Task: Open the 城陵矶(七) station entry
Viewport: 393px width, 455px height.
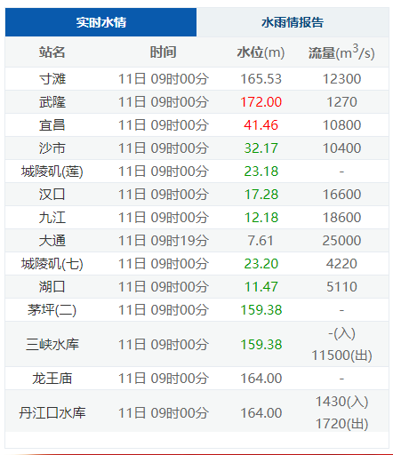Action: pyautogui.click(x=52, y=264)
